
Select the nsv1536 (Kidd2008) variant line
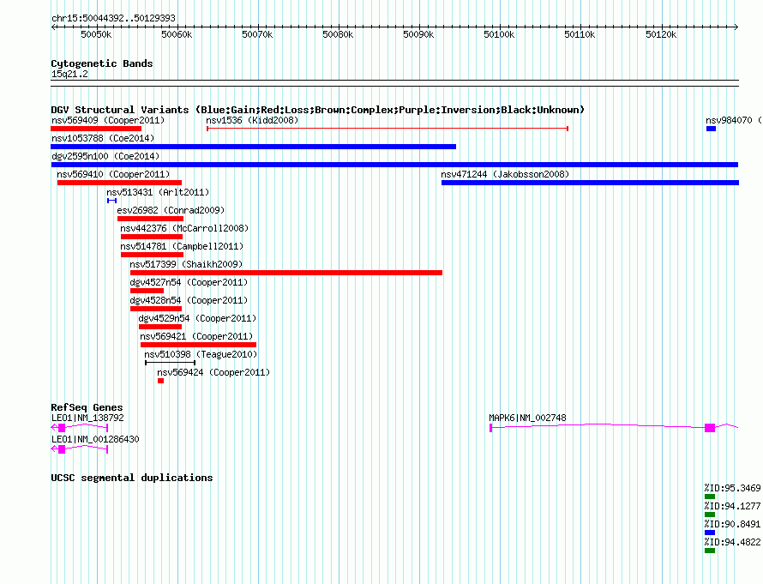point(388,129)
